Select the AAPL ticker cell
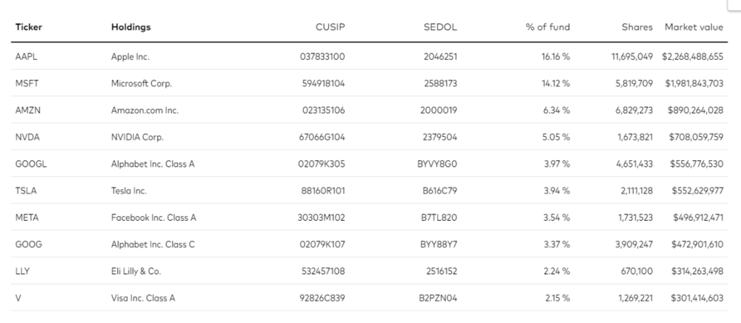 point(26,56)
